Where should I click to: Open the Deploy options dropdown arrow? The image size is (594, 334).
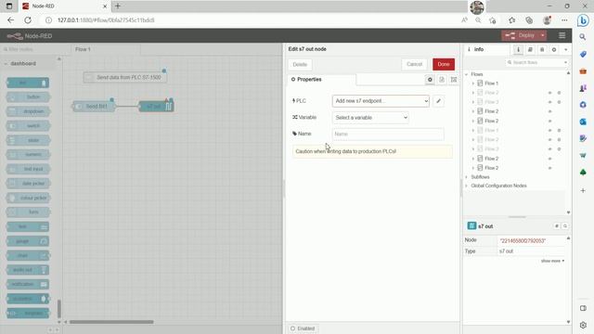click(x=542, y=35)
